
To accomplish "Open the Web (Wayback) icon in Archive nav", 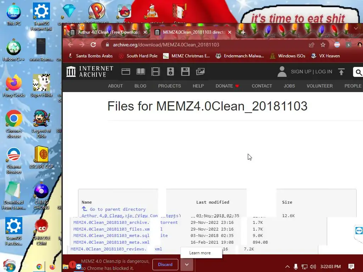I will click(x=126, y=72).
